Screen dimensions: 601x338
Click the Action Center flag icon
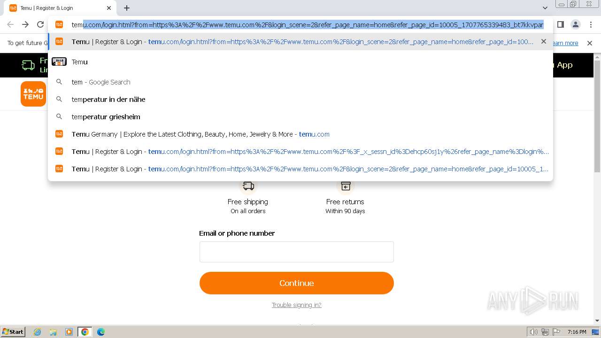pos(556,332)
